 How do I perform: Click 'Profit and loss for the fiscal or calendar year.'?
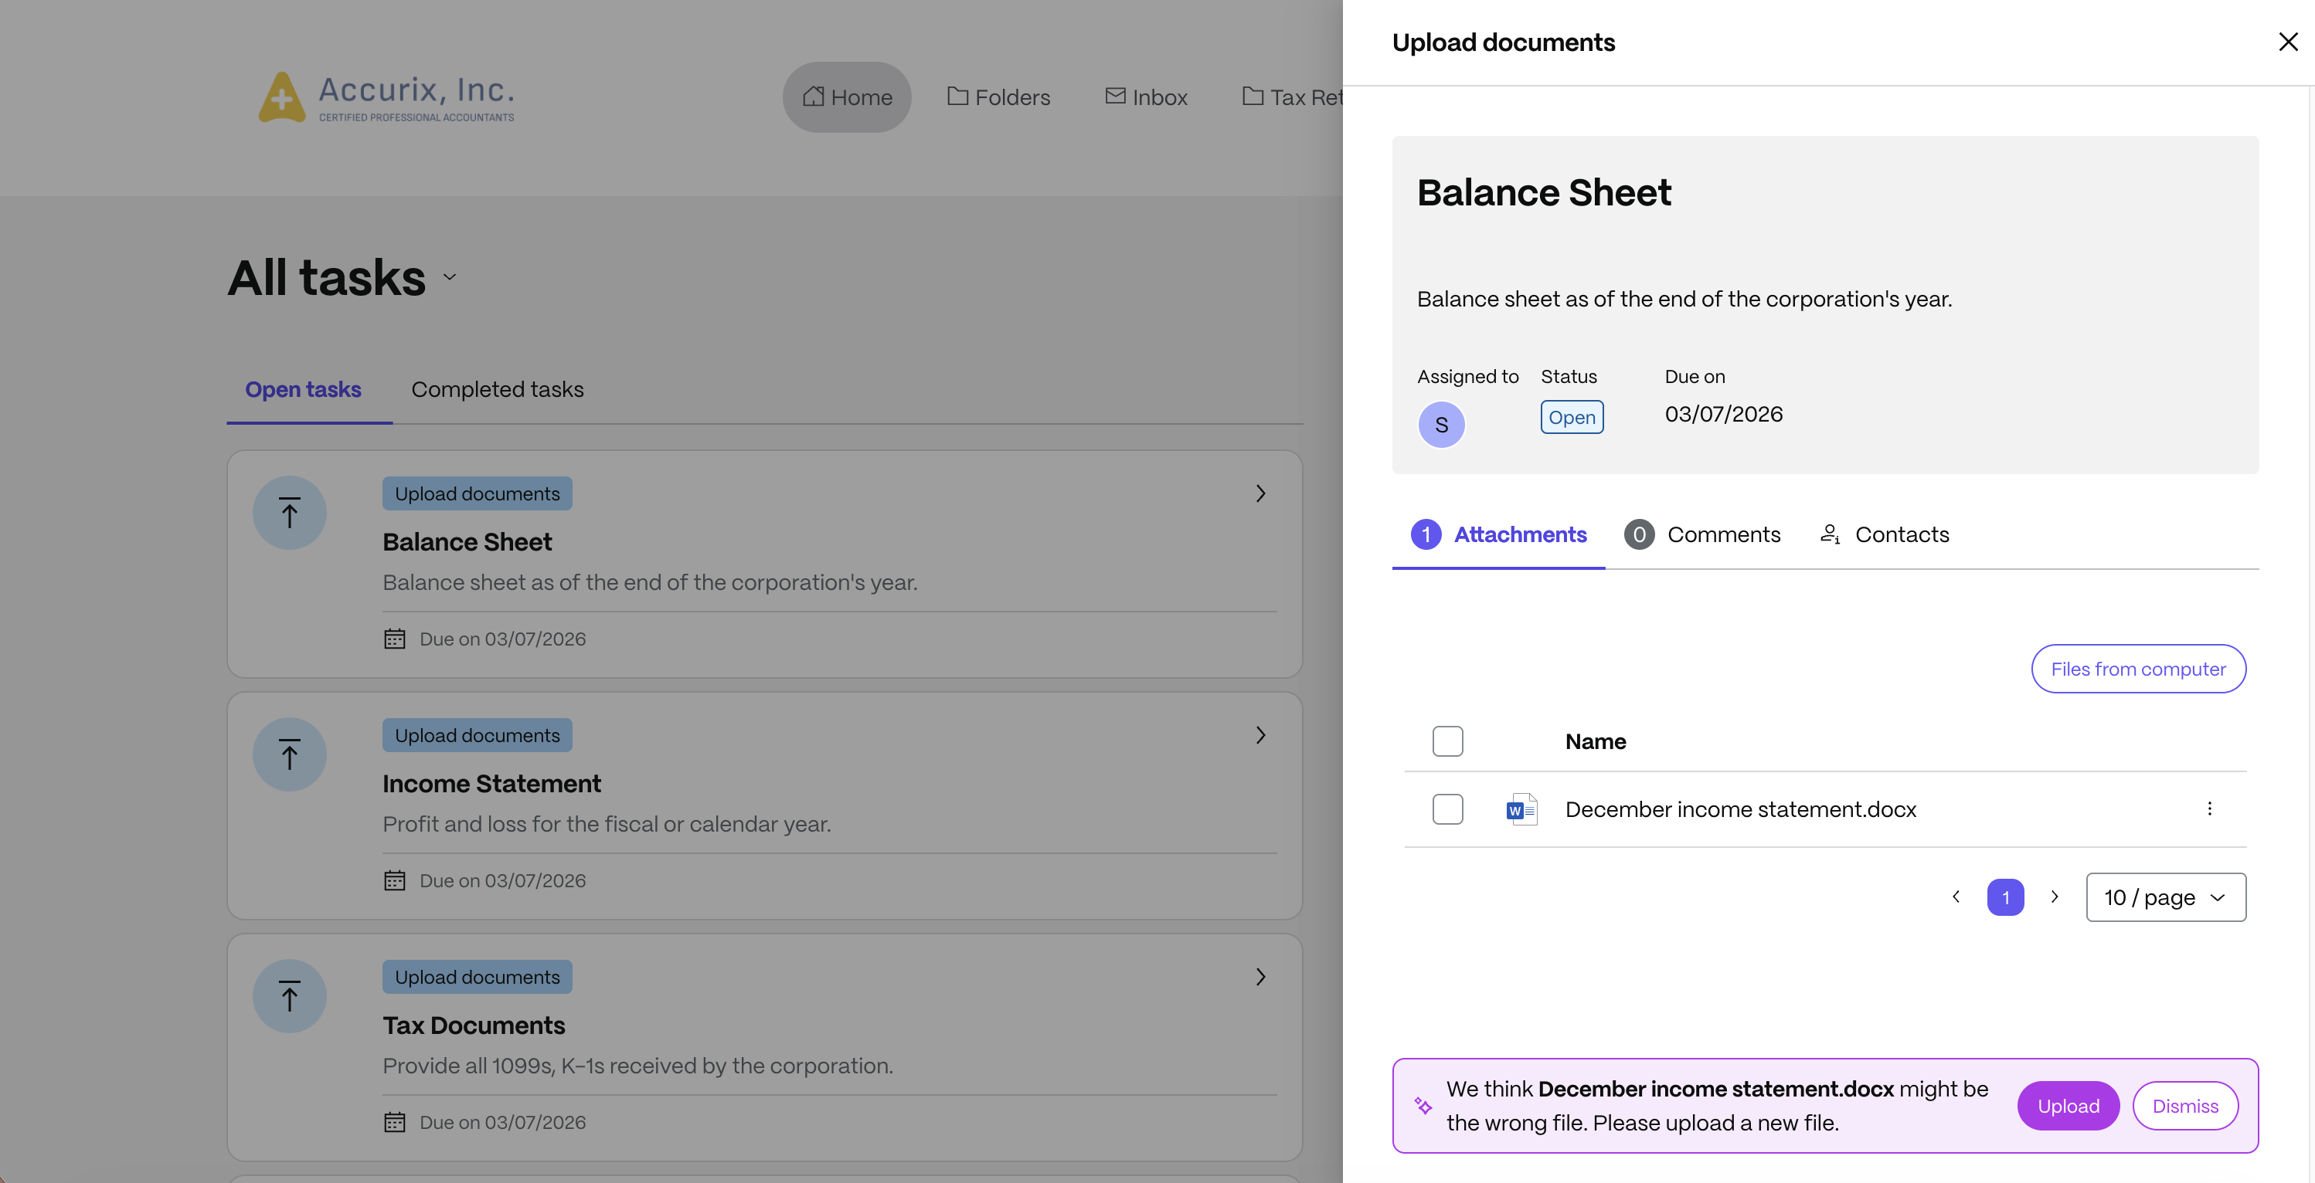click(x=607, y=824)
